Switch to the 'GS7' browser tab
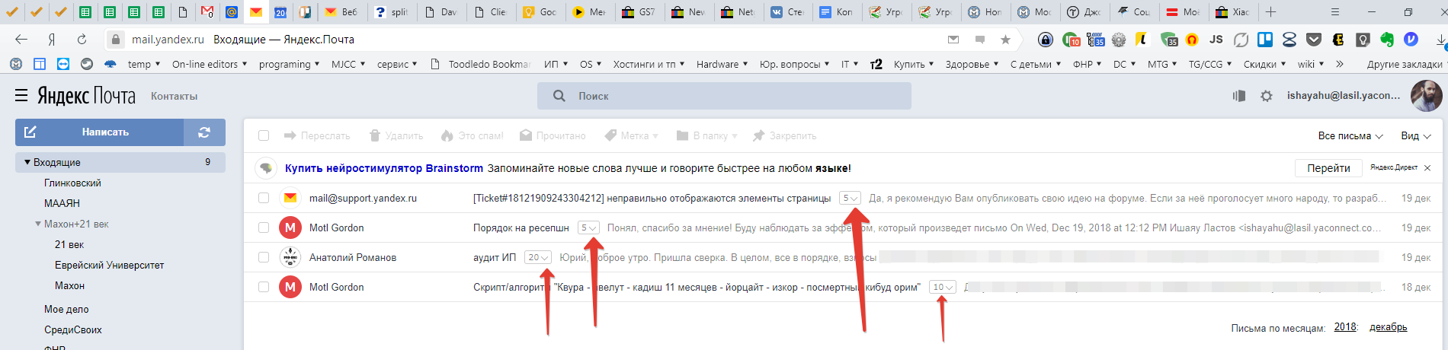 (x=639, y=12)
